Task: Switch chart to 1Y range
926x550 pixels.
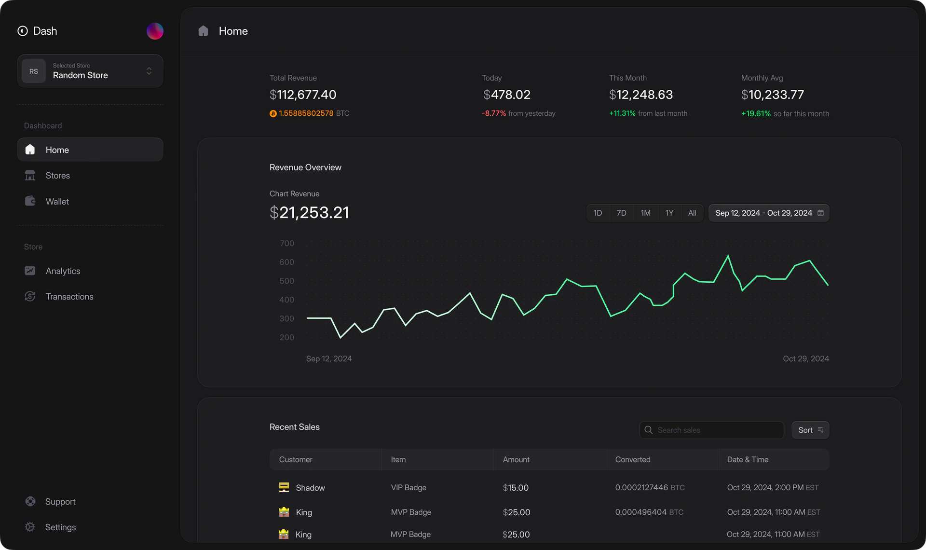Action: 669,213
